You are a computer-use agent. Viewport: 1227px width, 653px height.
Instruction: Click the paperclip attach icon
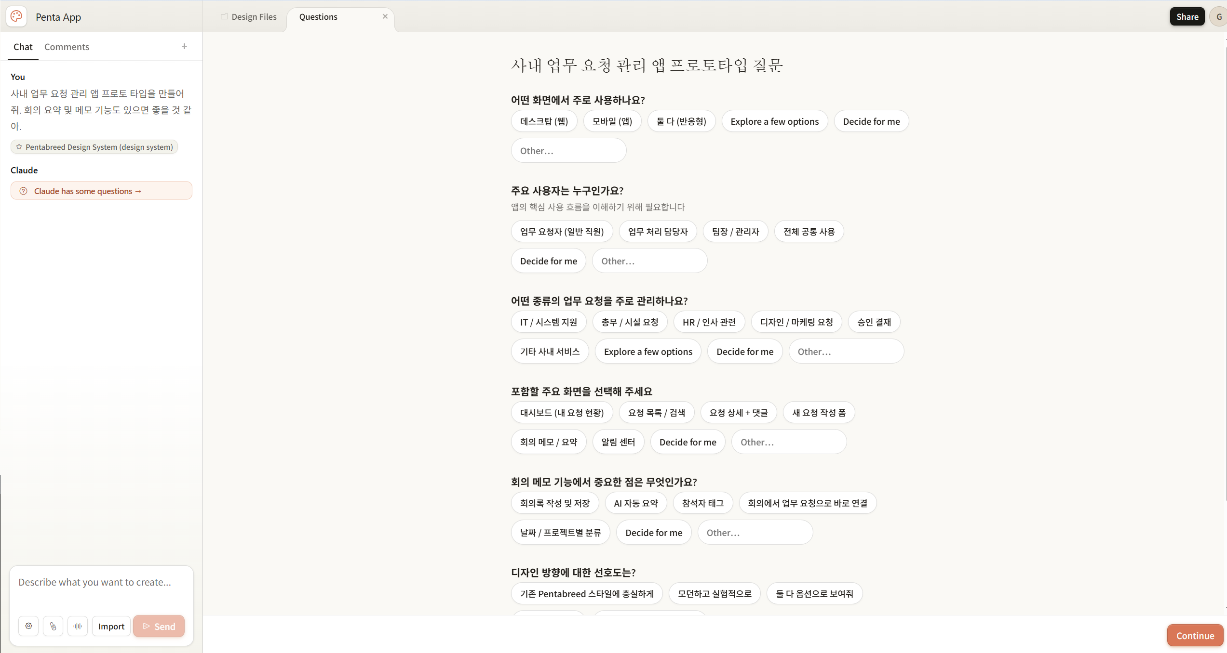click(x=53, y=626)
